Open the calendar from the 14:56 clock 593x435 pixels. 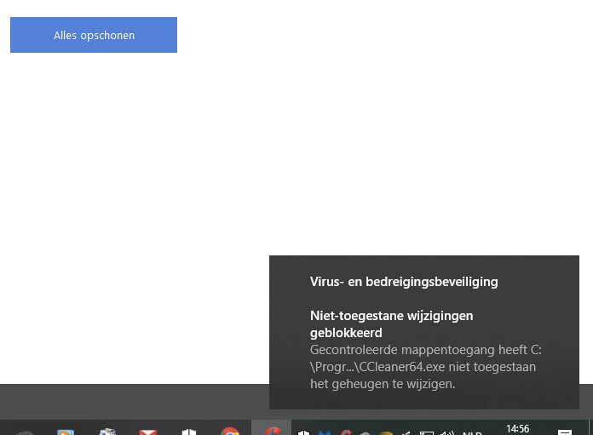click(x=517, y=430)
